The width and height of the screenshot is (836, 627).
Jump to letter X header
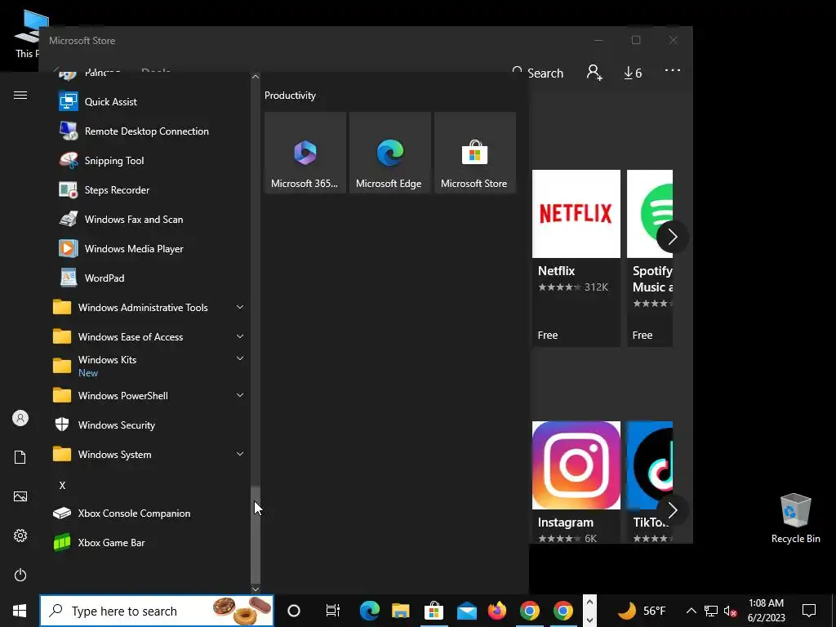point(62,485)
